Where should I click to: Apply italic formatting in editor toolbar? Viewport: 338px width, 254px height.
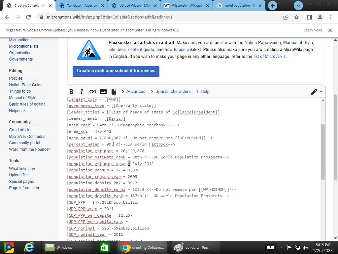(x=82, y=92)
